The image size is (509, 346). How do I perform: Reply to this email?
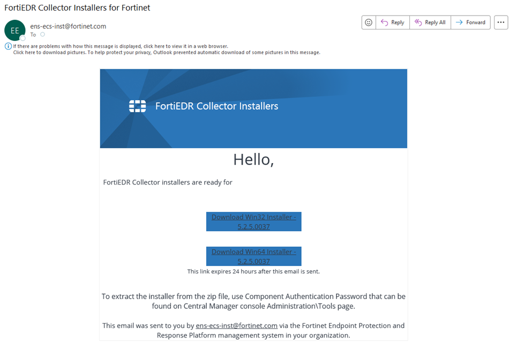pos(392,23)
